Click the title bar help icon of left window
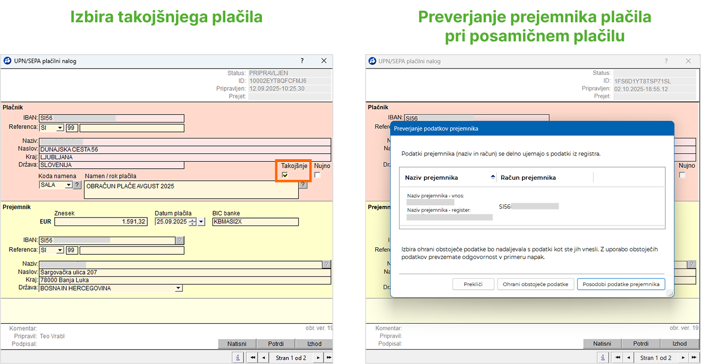 [x=302, y=61]
